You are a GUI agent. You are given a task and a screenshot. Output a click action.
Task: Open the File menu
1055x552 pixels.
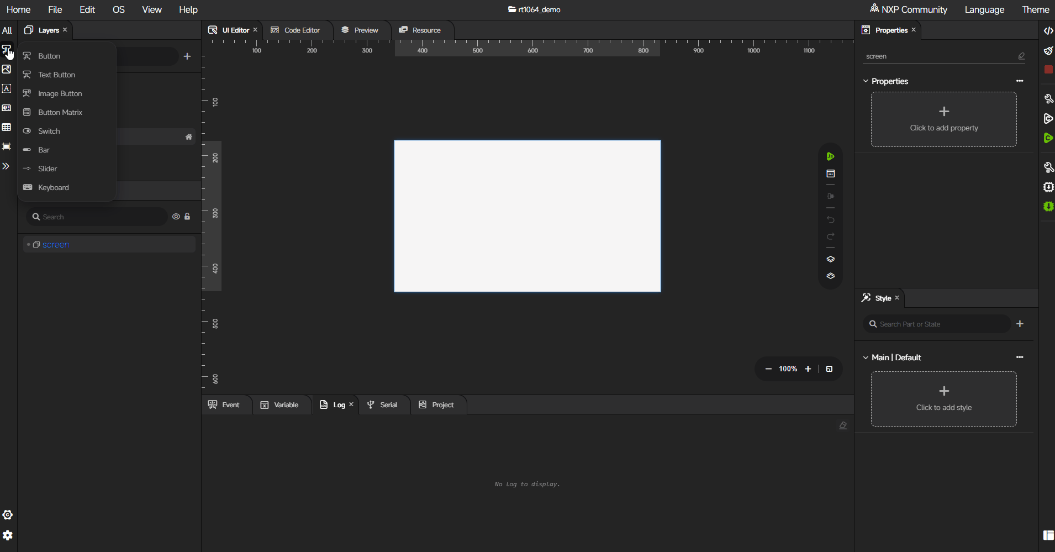[x=55, y=9]
